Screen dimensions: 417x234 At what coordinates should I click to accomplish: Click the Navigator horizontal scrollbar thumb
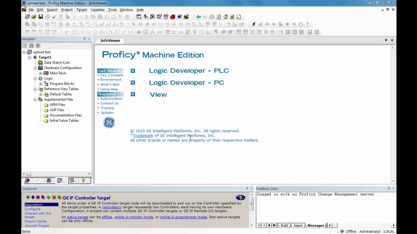coord(29,174)
